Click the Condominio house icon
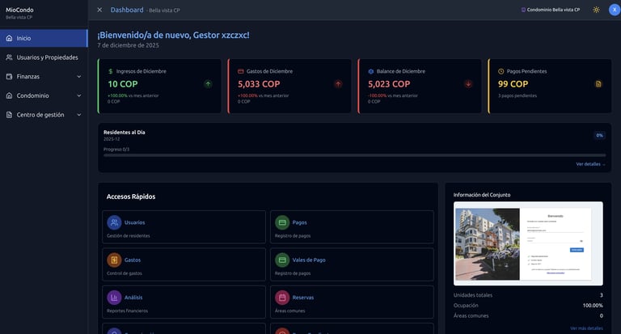 tap(9, 95)
